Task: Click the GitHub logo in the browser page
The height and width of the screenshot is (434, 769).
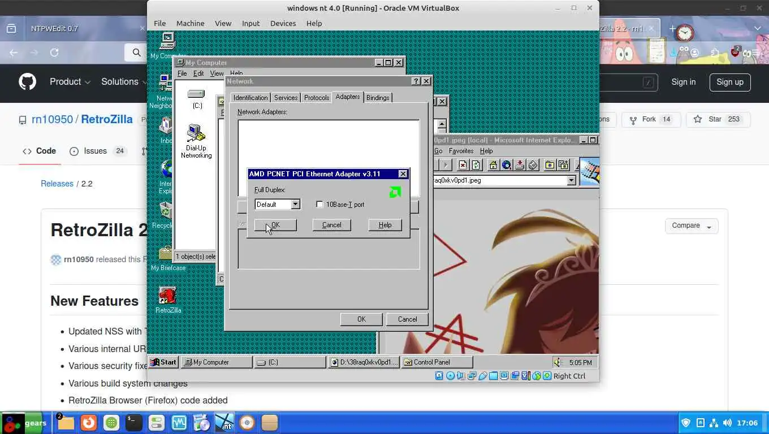Action: point(28,82)
